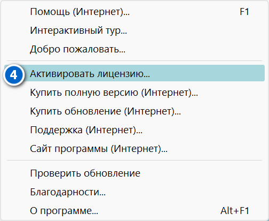This screenshot has height=221, width=269.
Task: Open "Помощь (Интернет)..." menu entry
Action: point(134,12)
